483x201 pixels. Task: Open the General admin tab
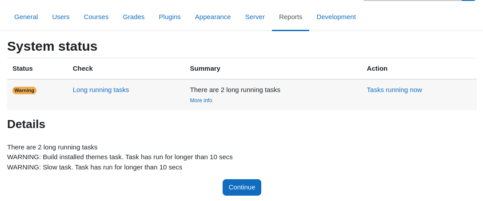pos(26,17)
